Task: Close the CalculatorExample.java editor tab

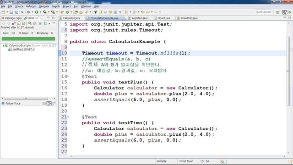Action: click(x=121, y=18)
